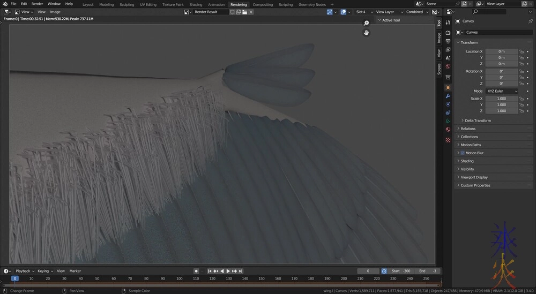Click the Scale X value field
536x294 pixels.
click(x=502, y=99)
